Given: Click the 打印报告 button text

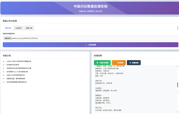Looking at the screenshot, I should 120,63.
